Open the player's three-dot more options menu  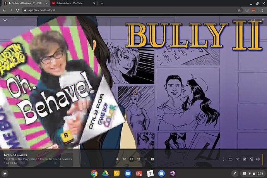pos(223,159)
